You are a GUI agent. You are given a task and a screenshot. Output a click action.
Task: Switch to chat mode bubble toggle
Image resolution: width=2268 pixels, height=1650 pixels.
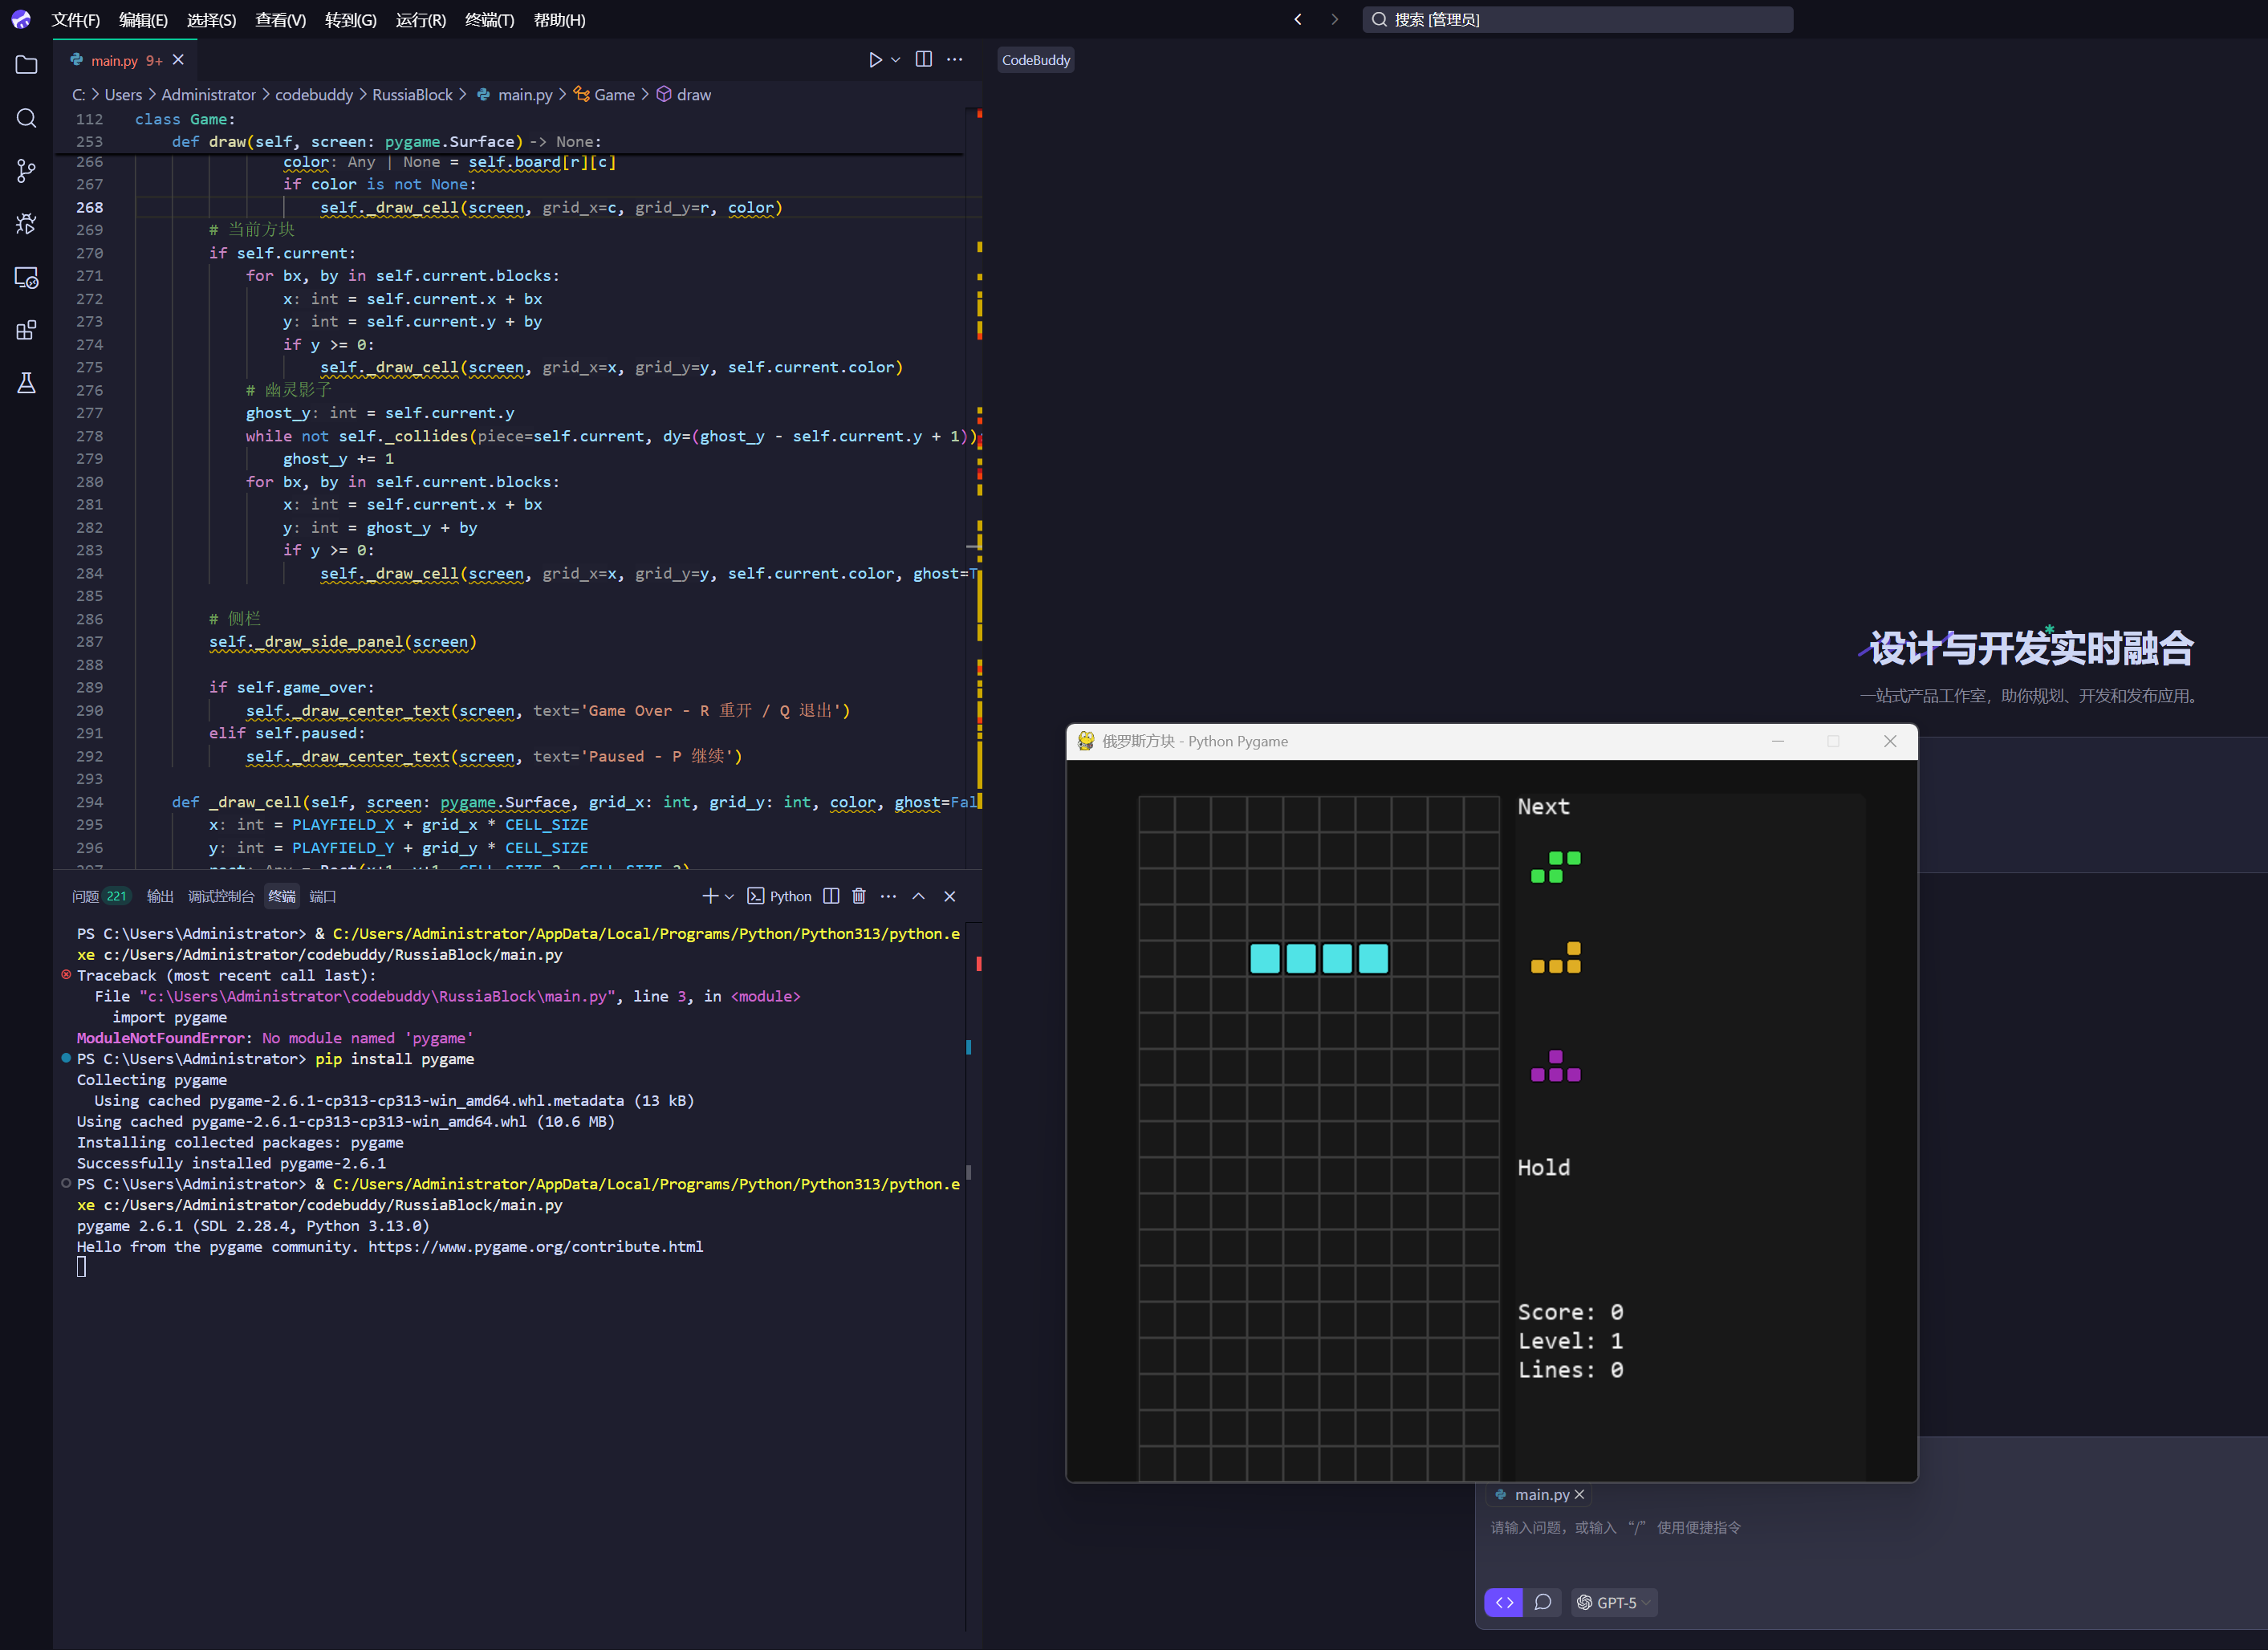pos(1543,1602)
